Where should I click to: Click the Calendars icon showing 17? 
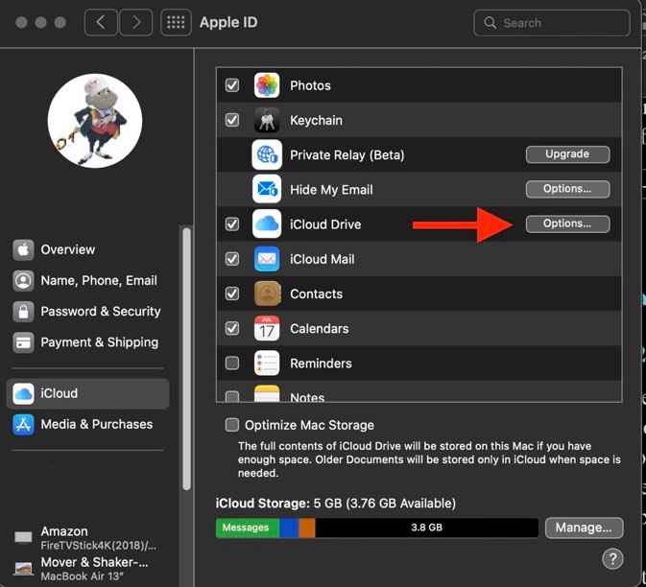[267, 328]
